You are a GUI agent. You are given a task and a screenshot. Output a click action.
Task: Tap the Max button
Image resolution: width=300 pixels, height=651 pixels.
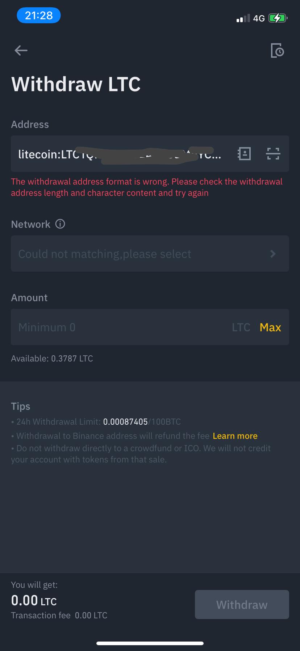[x=270, y=327]
